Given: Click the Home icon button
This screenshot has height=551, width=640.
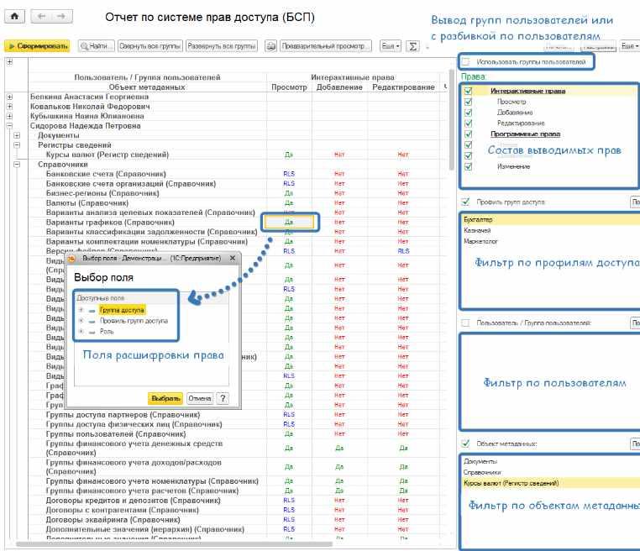Looking at the screenshot, I should pyautogui.click(x=14, y=16).
